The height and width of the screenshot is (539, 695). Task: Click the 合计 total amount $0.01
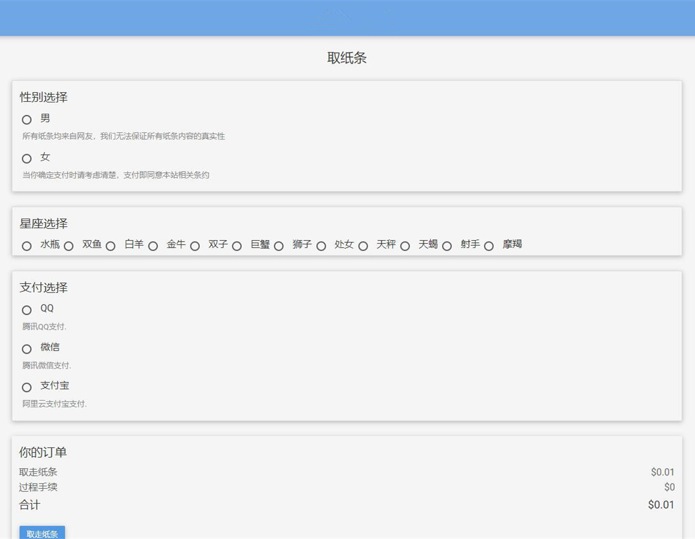click(661, 504)
